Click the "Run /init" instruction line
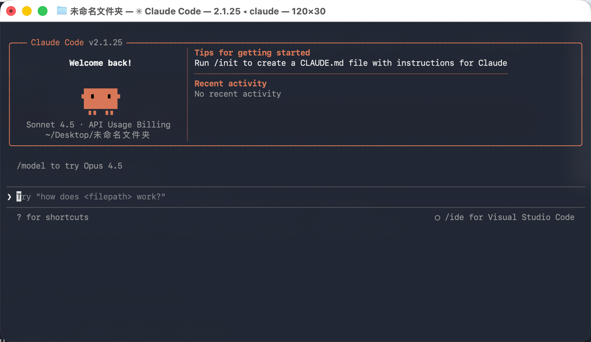The width and height of the screenshot is (591, 342). tap(350, 63)
